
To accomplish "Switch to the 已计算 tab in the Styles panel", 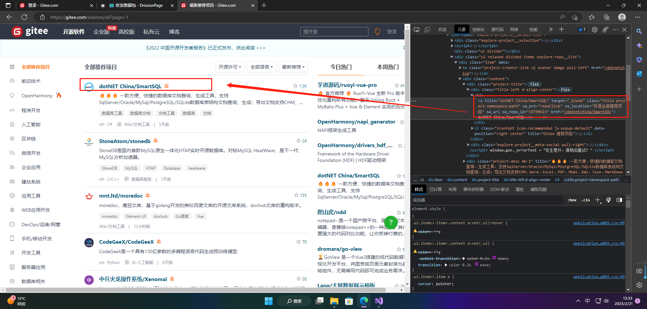I will (435, 189).
